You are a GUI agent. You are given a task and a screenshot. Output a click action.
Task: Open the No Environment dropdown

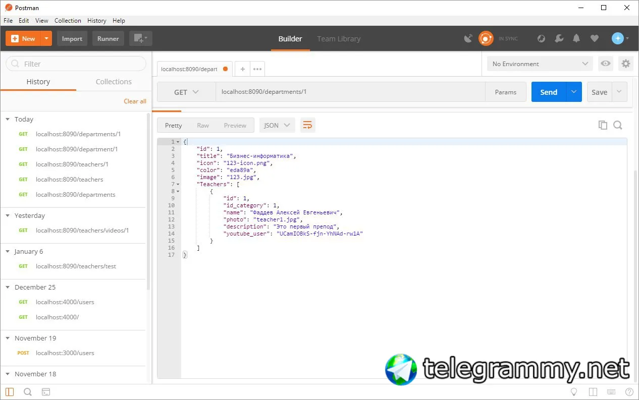tap(540, 64)
